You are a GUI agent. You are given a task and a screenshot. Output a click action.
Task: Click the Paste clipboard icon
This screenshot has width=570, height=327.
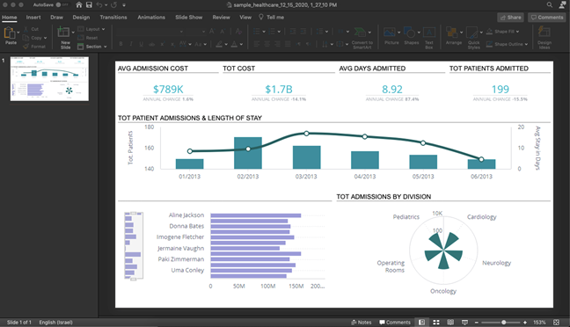(10, 33)
